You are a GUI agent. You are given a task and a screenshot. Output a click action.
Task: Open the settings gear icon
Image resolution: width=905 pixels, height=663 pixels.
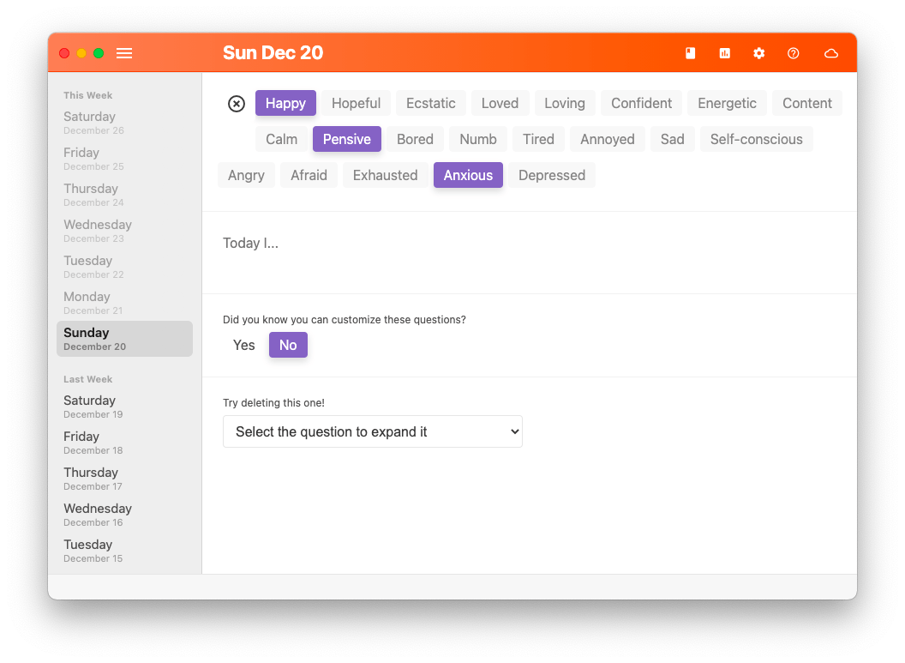point(758,53)
